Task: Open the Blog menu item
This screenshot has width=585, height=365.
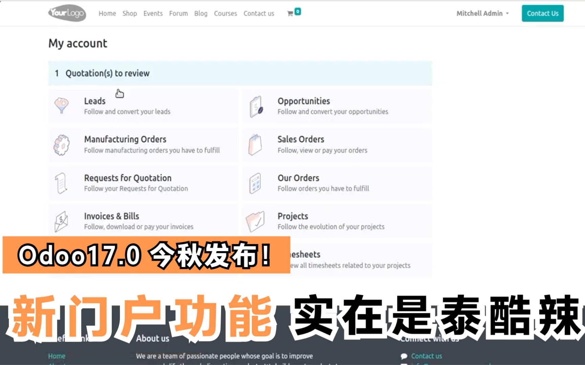Action: coord(201,14)
